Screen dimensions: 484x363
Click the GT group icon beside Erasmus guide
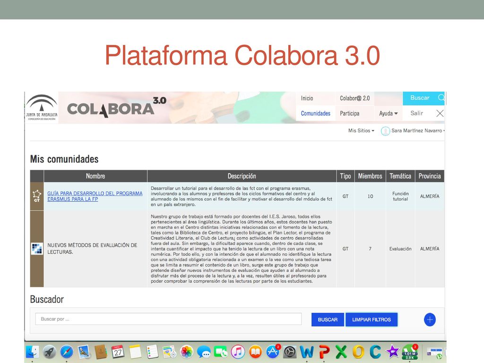click(x=37, y=196)
